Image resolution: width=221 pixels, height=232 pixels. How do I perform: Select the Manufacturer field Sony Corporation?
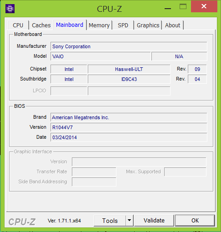point(129,46)
